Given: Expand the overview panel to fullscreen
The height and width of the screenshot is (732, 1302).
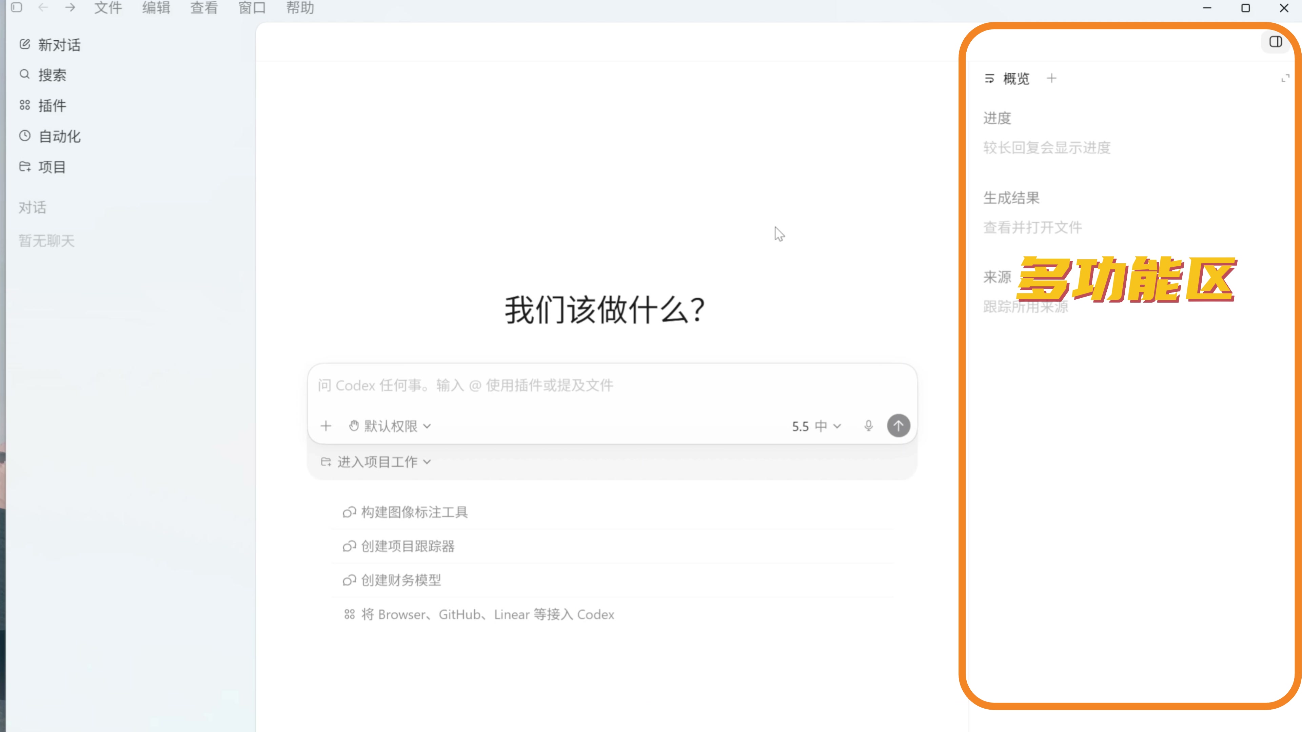Looking at the screenshot, I should [1285, 78].
